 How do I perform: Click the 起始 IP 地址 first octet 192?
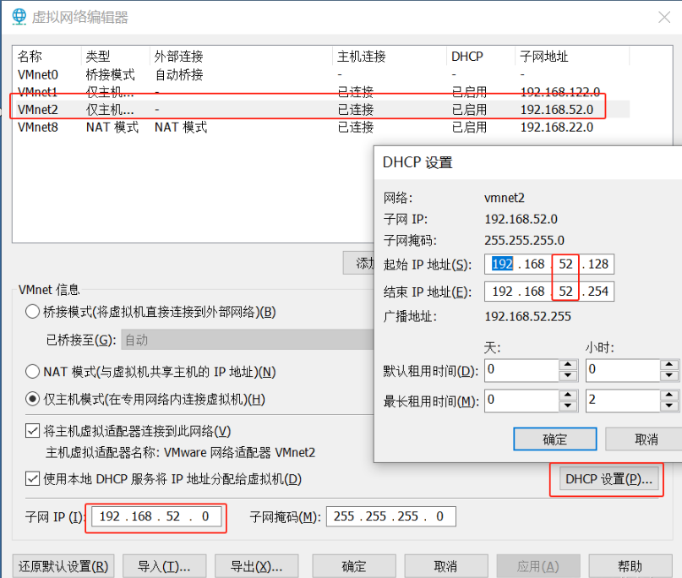click(502, 264)
